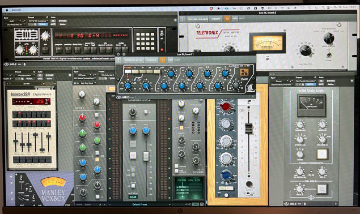Open the Console application menu
Image resolution: width=360 pixels, height=214 pixels.
pos(16,10)
